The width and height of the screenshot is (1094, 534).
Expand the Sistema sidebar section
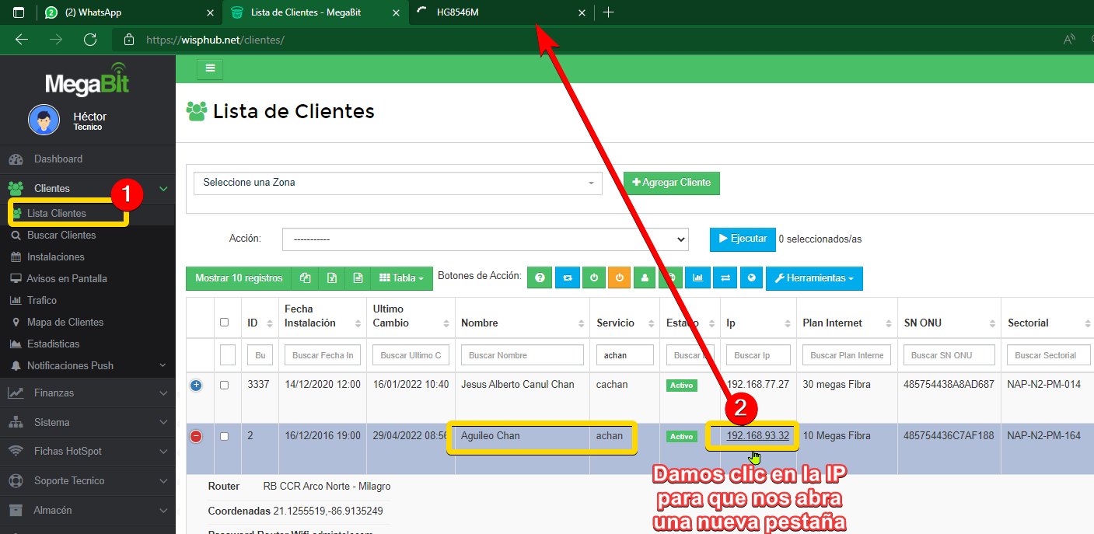[x=87, y=422]
